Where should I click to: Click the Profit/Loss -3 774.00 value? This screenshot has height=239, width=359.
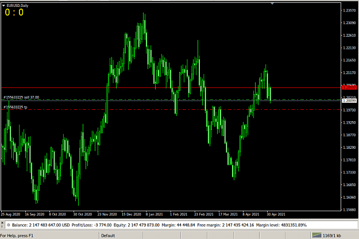click(x=103, y=225)
